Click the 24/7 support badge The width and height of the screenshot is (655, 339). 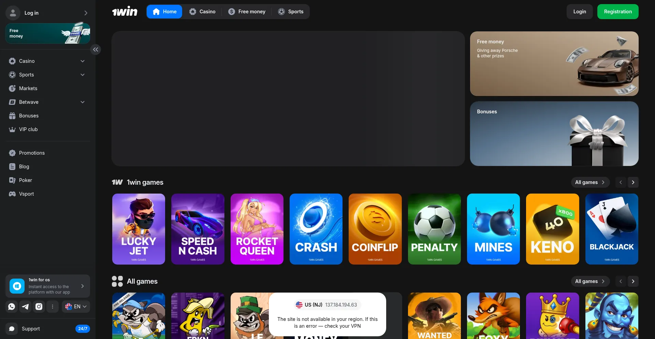(83, 329)
